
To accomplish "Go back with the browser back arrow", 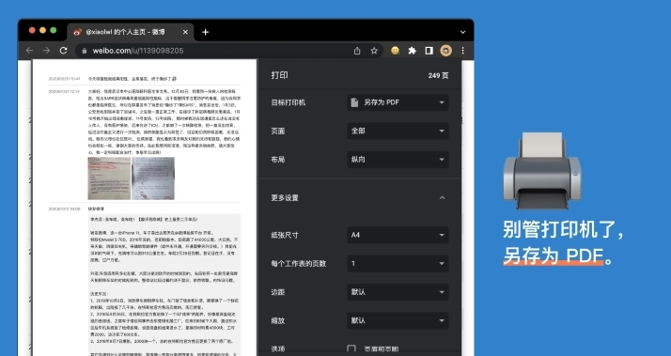I will point(29,51).
